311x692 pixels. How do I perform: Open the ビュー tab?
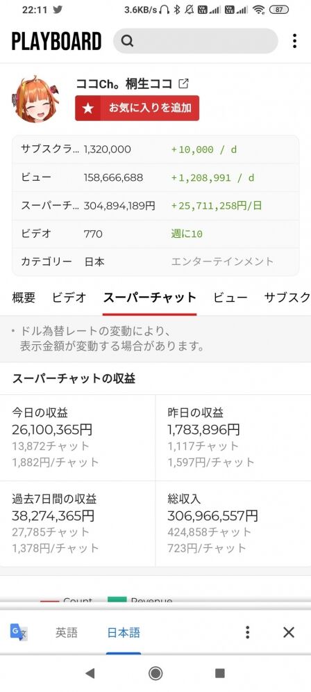(230, 298)
